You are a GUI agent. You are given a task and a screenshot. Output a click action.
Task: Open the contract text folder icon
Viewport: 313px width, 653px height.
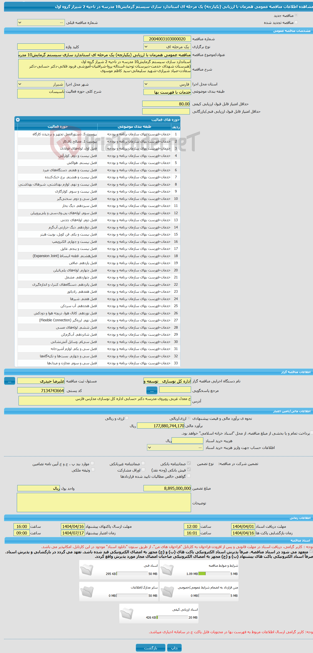coord(167,591)
